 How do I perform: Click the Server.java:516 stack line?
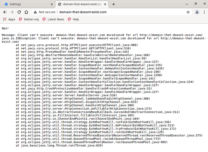(66, 95)
